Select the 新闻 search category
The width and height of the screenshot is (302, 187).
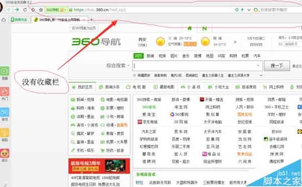(x=150, y=56)
